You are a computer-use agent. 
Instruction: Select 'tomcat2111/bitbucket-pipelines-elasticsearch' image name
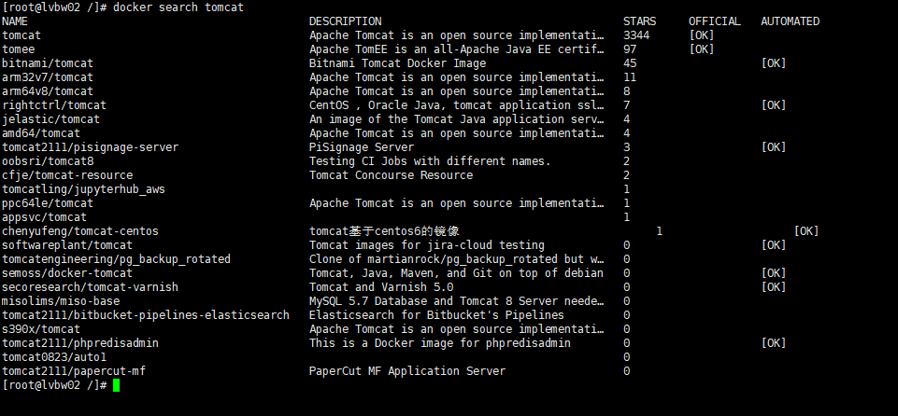pyautogui.click(x=146, y=315)
